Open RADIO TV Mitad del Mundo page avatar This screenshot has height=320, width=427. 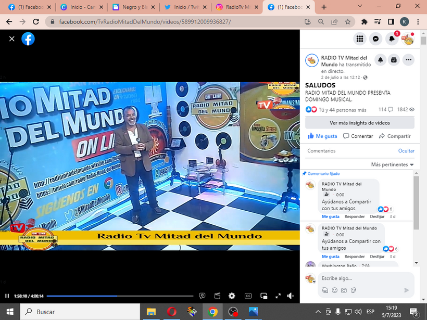click(312, 60)
